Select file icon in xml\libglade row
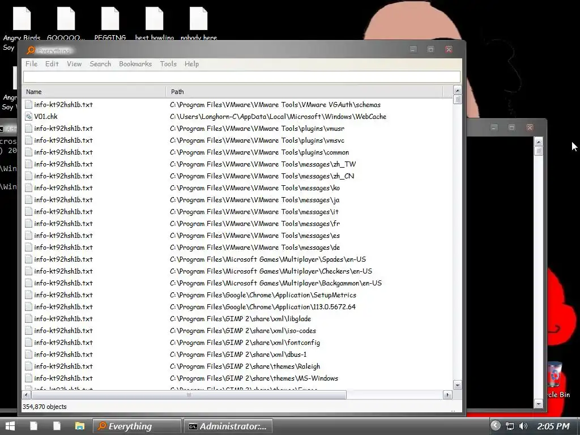This screenshot has width=580, height=435. coord(28,318)
